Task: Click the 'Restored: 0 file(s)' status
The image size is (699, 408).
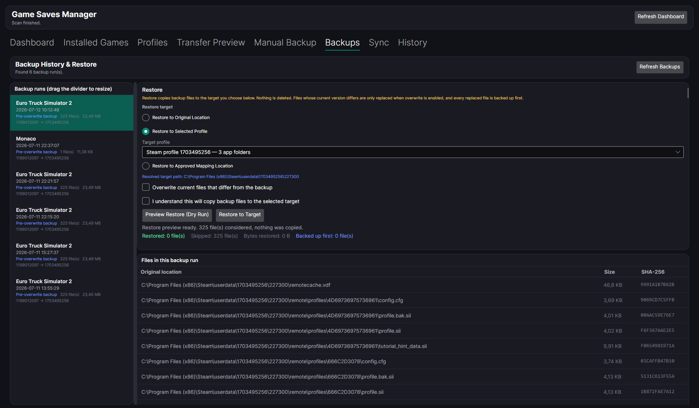Action: (x=163, y=236)
